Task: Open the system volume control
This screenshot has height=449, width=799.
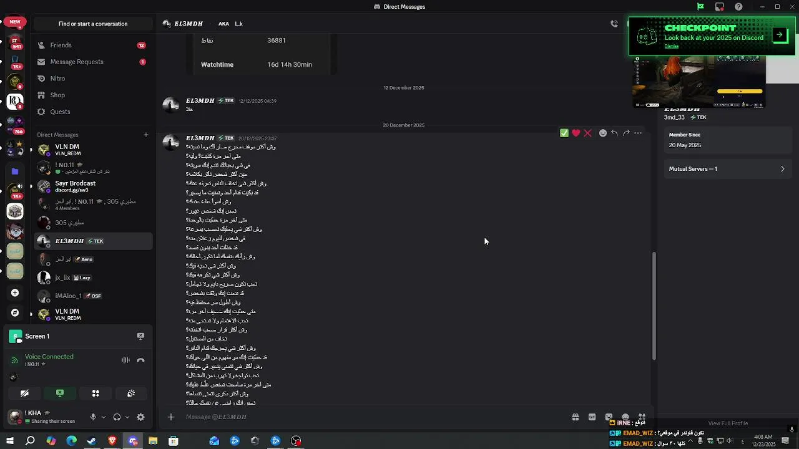Action: [x=730, y=441]
